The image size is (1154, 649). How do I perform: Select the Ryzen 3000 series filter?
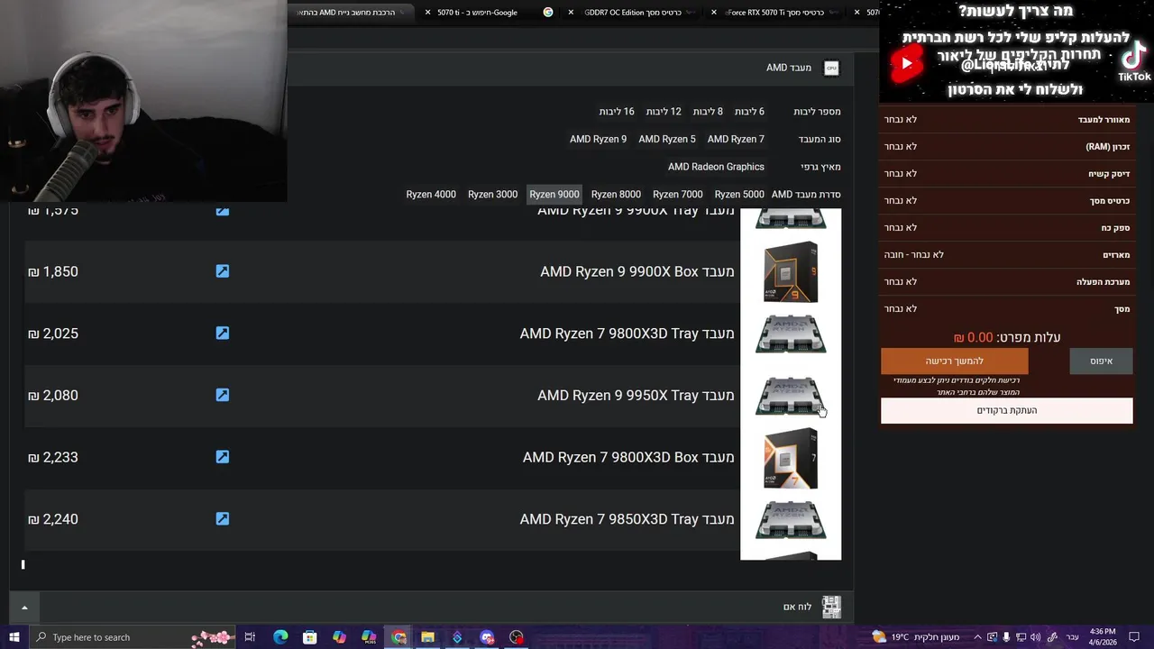point(492,195)
